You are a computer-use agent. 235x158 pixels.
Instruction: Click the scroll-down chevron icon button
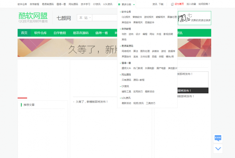coord(218,148)
